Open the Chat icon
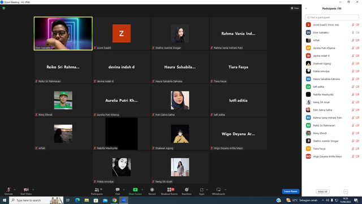Screen dimensions: 362x204 (118, 190)
